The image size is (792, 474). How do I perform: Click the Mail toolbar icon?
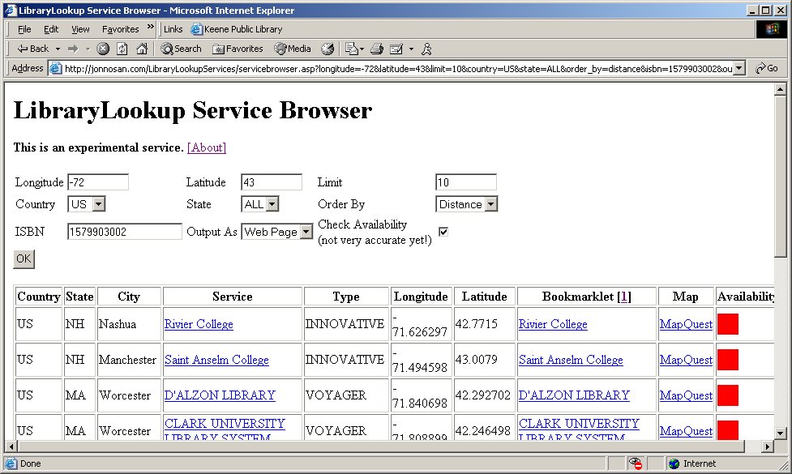pyautogui.click(x=351, y=49)
